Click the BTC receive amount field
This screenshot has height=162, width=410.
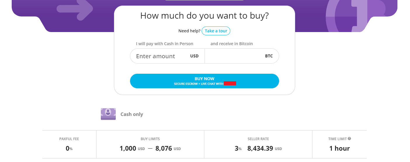[x=234, y=56]
